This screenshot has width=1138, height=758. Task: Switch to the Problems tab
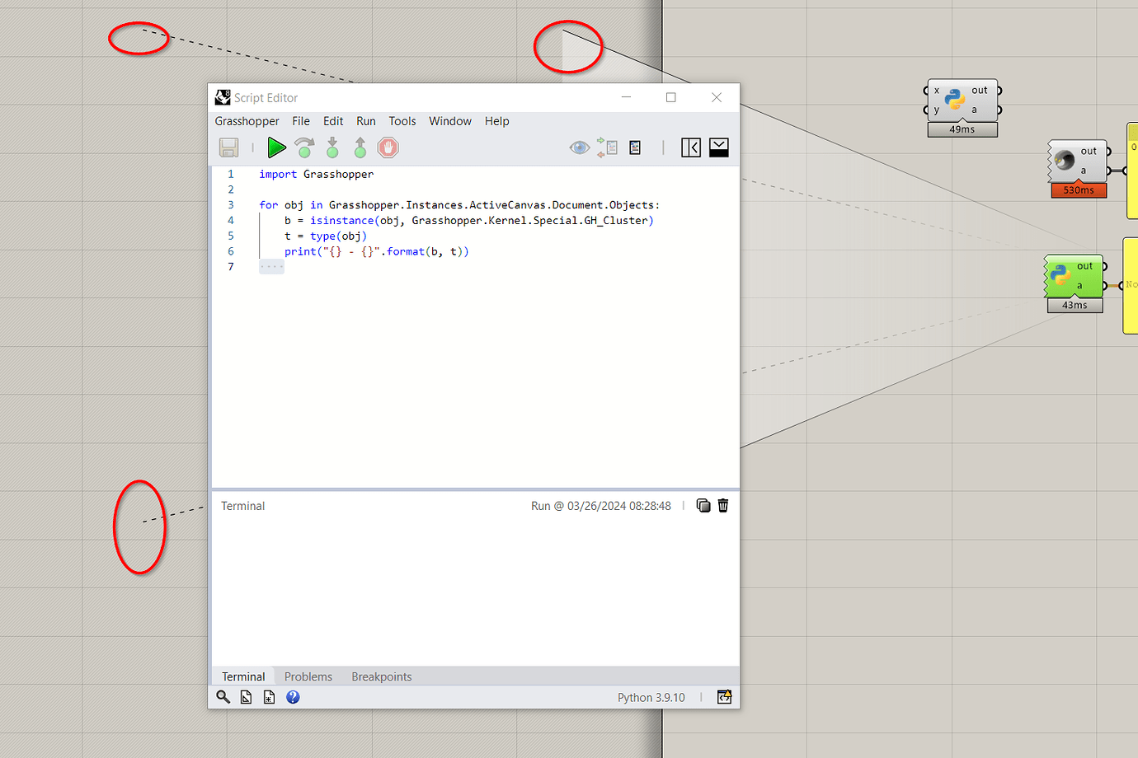click(308, 676)
